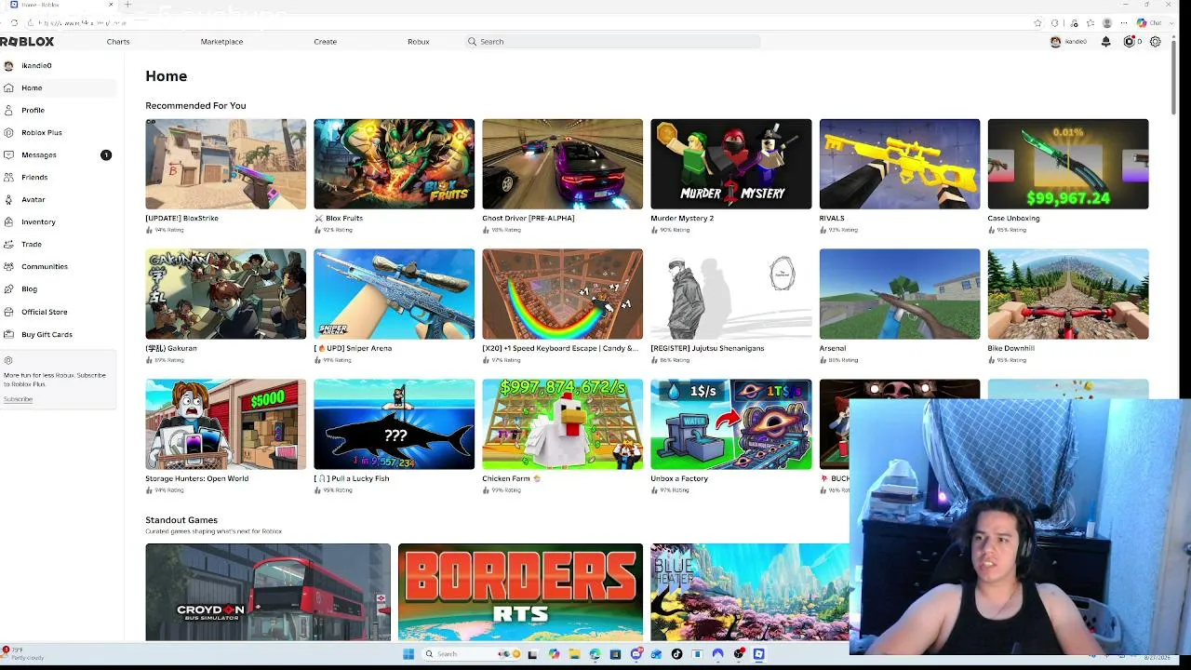The height and width of the screenshot is (670, 1191).
Task: Click the ikandle0 avatar in the header
Action: click(1055, 42)
